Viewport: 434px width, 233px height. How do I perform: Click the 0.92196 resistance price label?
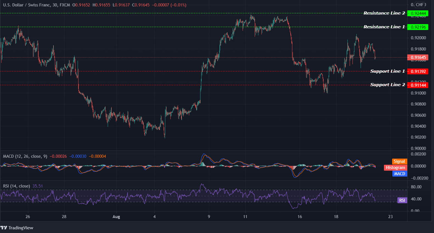(418, 27)
